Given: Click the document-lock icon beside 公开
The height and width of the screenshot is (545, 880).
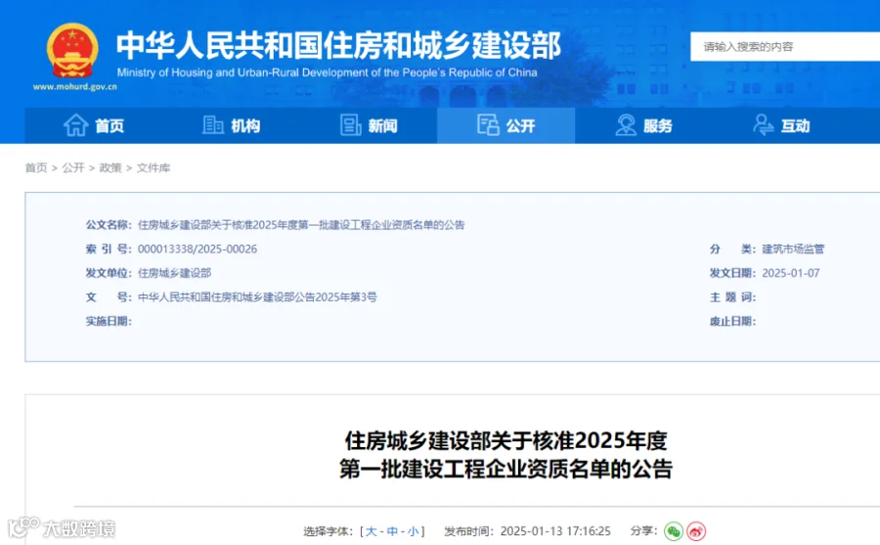Looking at the screenshot, I should [x=488, y=124].
